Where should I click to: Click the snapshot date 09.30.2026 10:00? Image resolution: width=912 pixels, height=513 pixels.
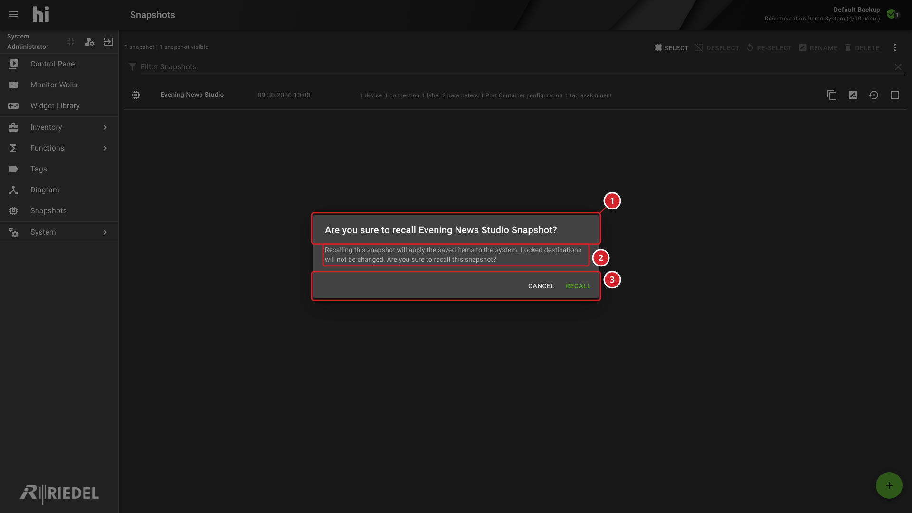(284, 95)
